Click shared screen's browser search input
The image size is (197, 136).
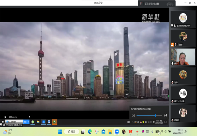pyautogui.click(x=14, y=122)
